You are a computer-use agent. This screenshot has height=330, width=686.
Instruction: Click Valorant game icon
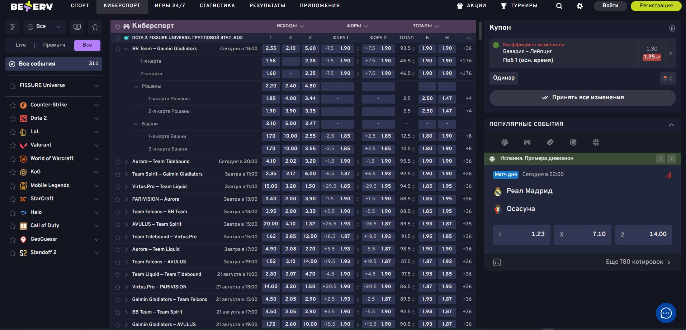(x=23, y=145)
